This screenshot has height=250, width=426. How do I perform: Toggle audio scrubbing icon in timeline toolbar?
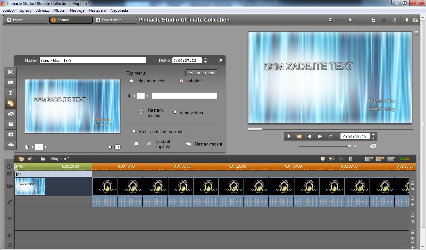pyautogui.click(x=332, y=159)
